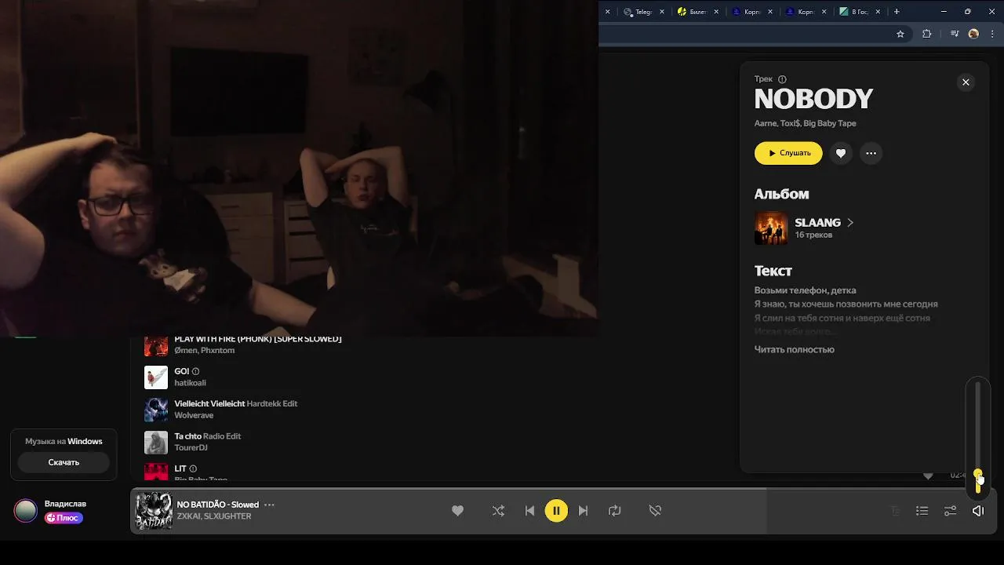Open the browser extensions puzzle icon
Screen dimensions: 1004x565
click(927, 34)
